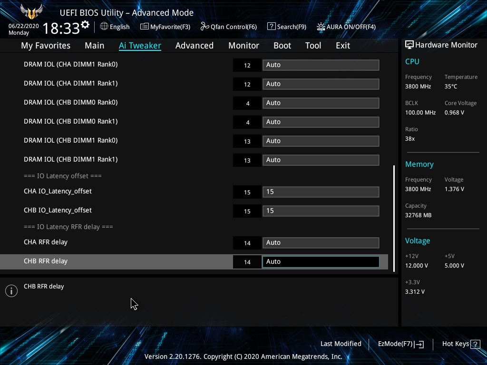Edit DRAM IOL CHB DIMM0 Rank0 field
The image size is (487, 365).
coord(321,103)
